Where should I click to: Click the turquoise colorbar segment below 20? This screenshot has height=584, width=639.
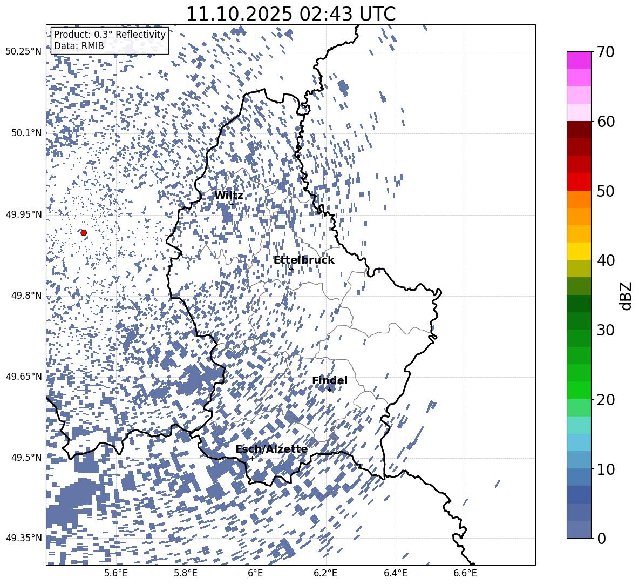pyautogui.click(x=579, y=425)
